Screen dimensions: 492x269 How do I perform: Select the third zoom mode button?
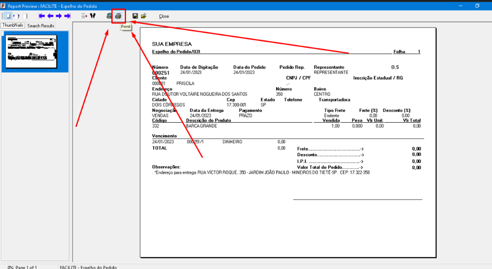coord(25,16)
